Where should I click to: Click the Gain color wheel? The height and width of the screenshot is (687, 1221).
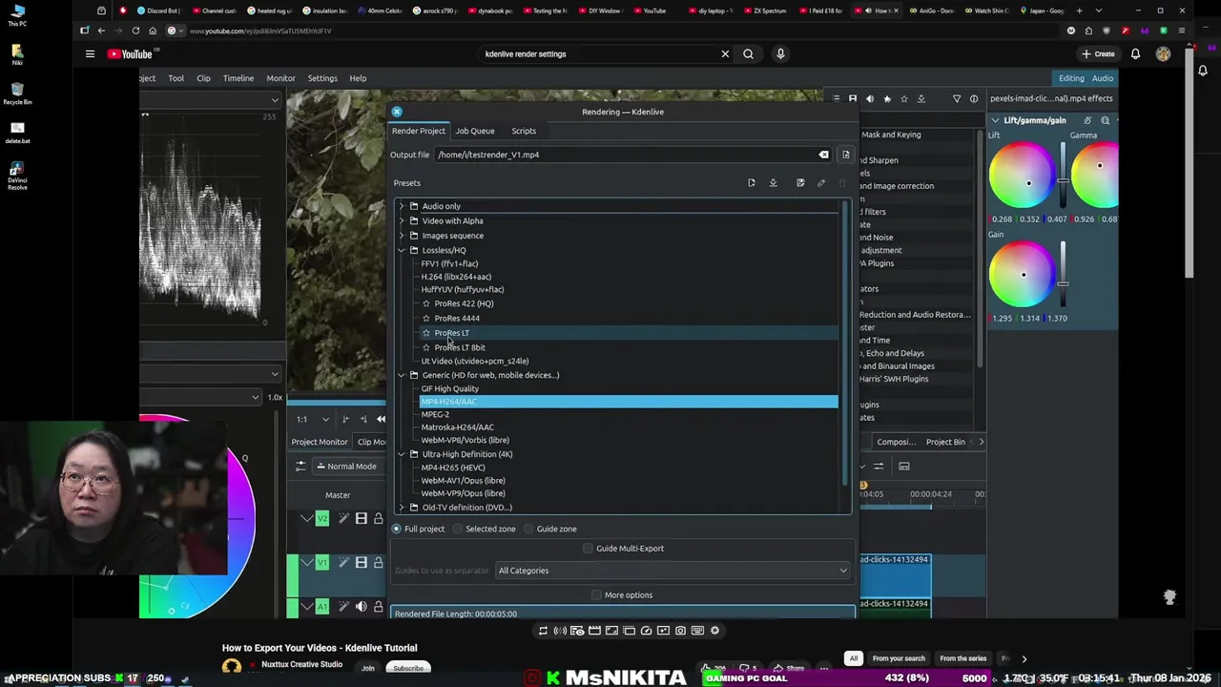coord(1022,275)
